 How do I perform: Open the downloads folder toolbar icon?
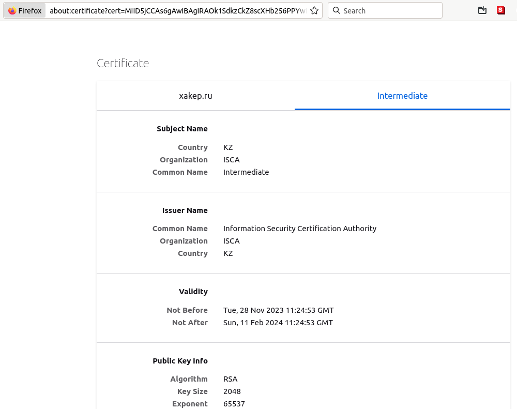click(482, 10)
